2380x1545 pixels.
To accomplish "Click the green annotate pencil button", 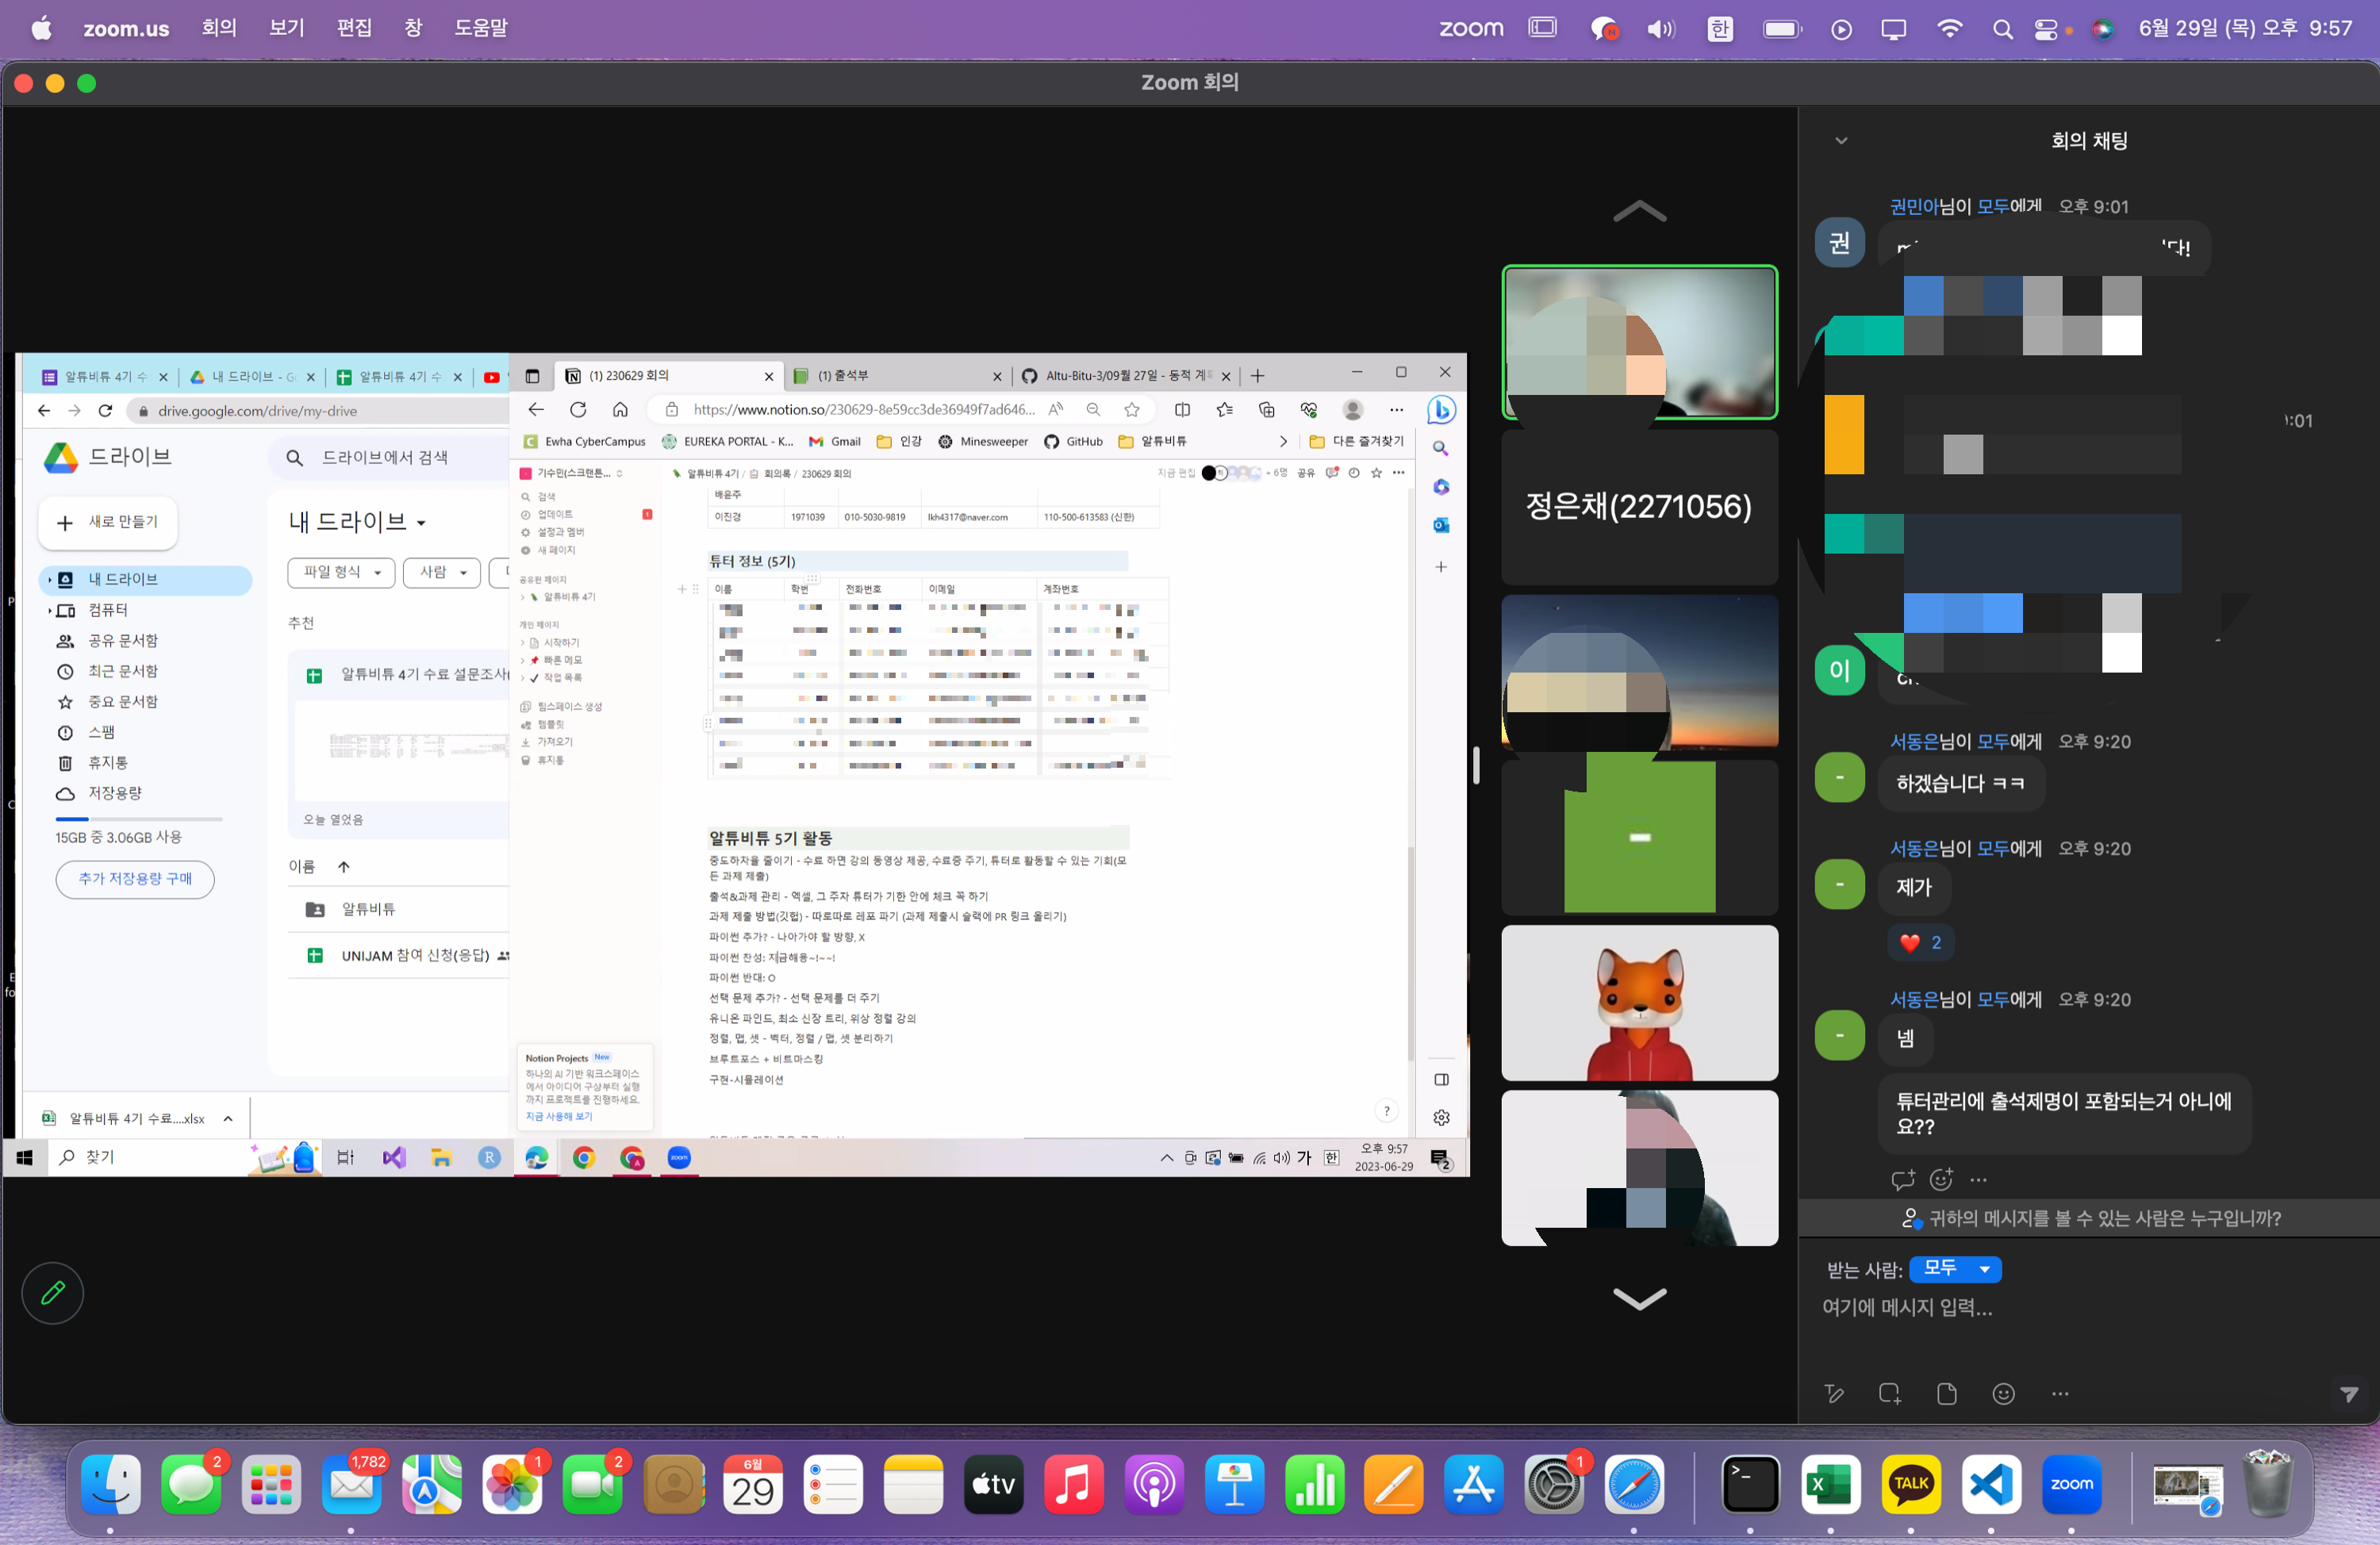I will (x=52, y=1292).
